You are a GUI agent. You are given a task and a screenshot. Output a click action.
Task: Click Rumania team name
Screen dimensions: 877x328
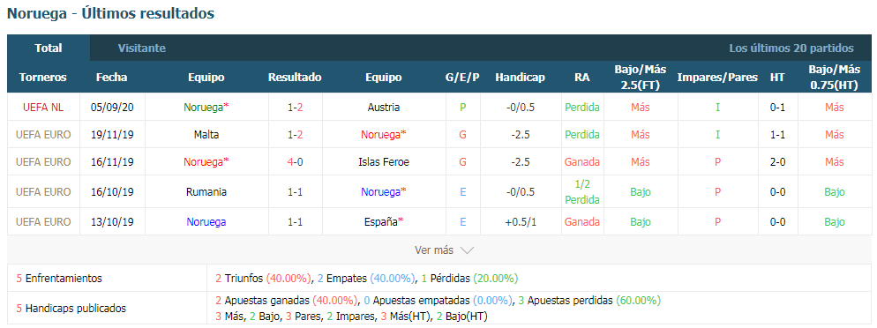(x=206, y=191)
